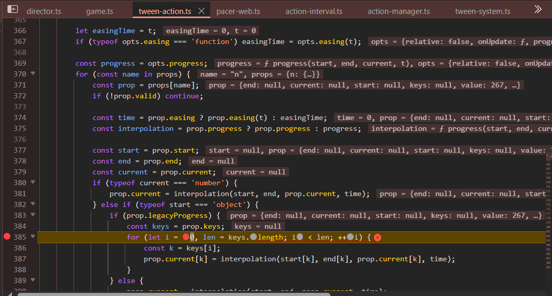Image resolution: width=552 pixels, height=296 pixels.
Task: Click the red error icon on line 385
Action: pyautogui.click(x=377, y=238)
